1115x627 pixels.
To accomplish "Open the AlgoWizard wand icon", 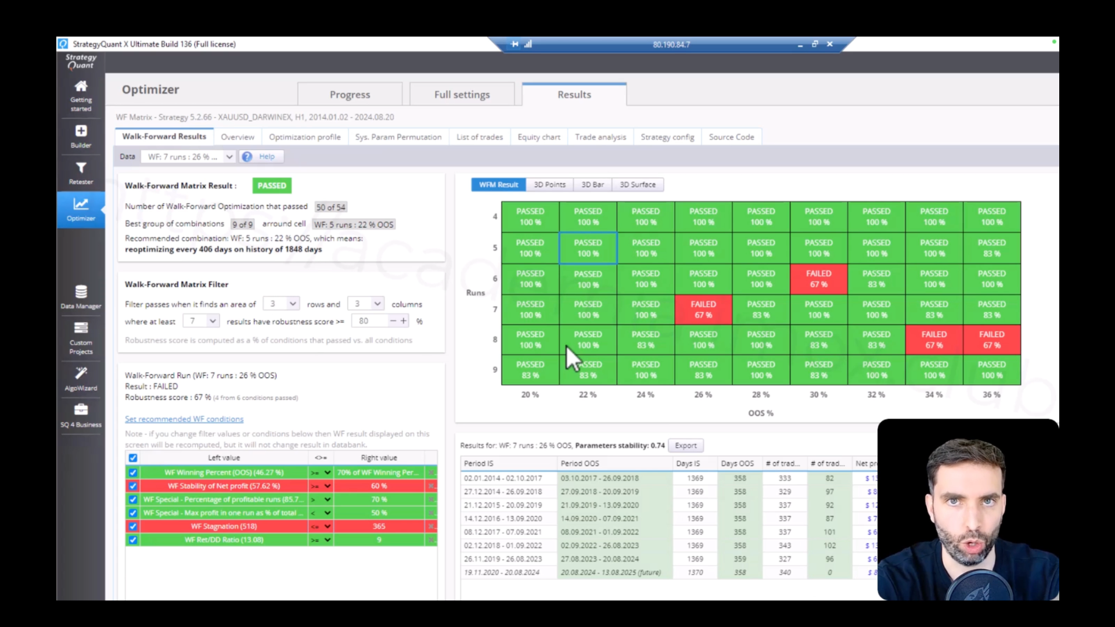I will coord(81,373).
